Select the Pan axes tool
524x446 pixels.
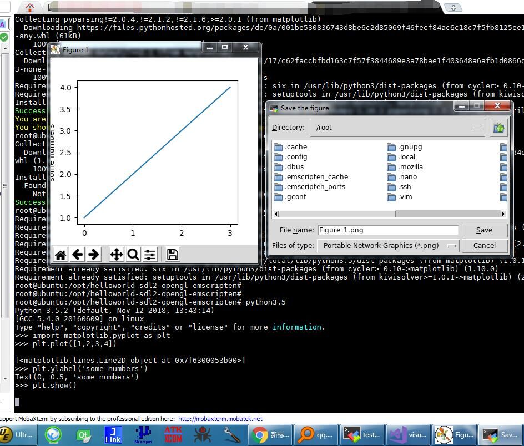[x=117, y=255]
